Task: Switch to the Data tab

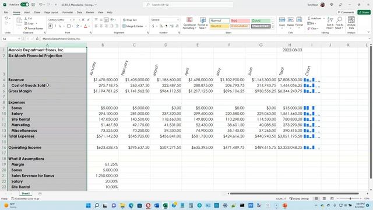Action: (x=79, y=12)
